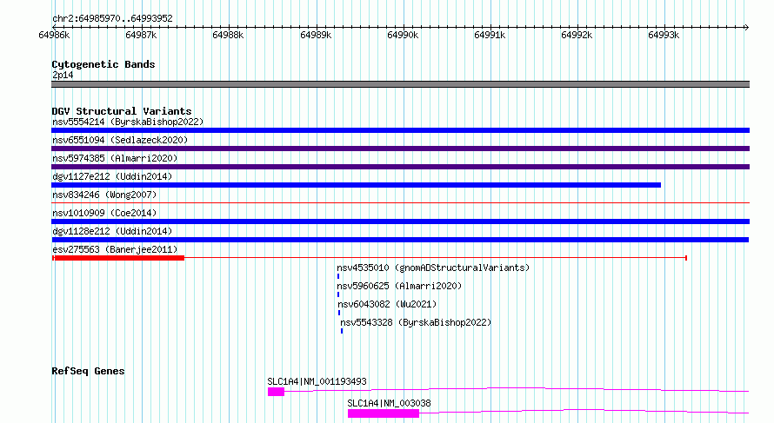This screenshot has height=423, width=774.
Task: Click the 64991k ruler tick label
Action: 490,35
